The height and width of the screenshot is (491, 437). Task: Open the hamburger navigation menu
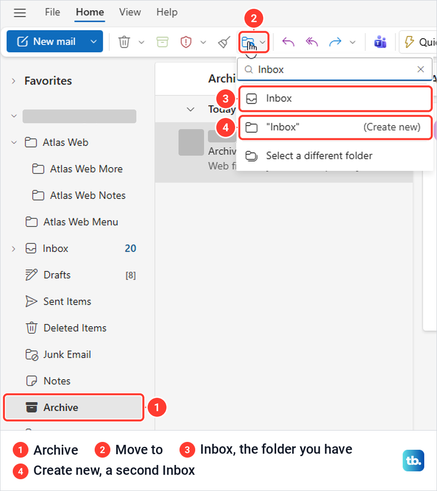20,13
